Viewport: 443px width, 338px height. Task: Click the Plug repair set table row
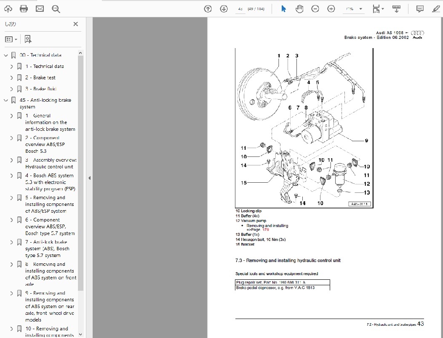(283, 282)
